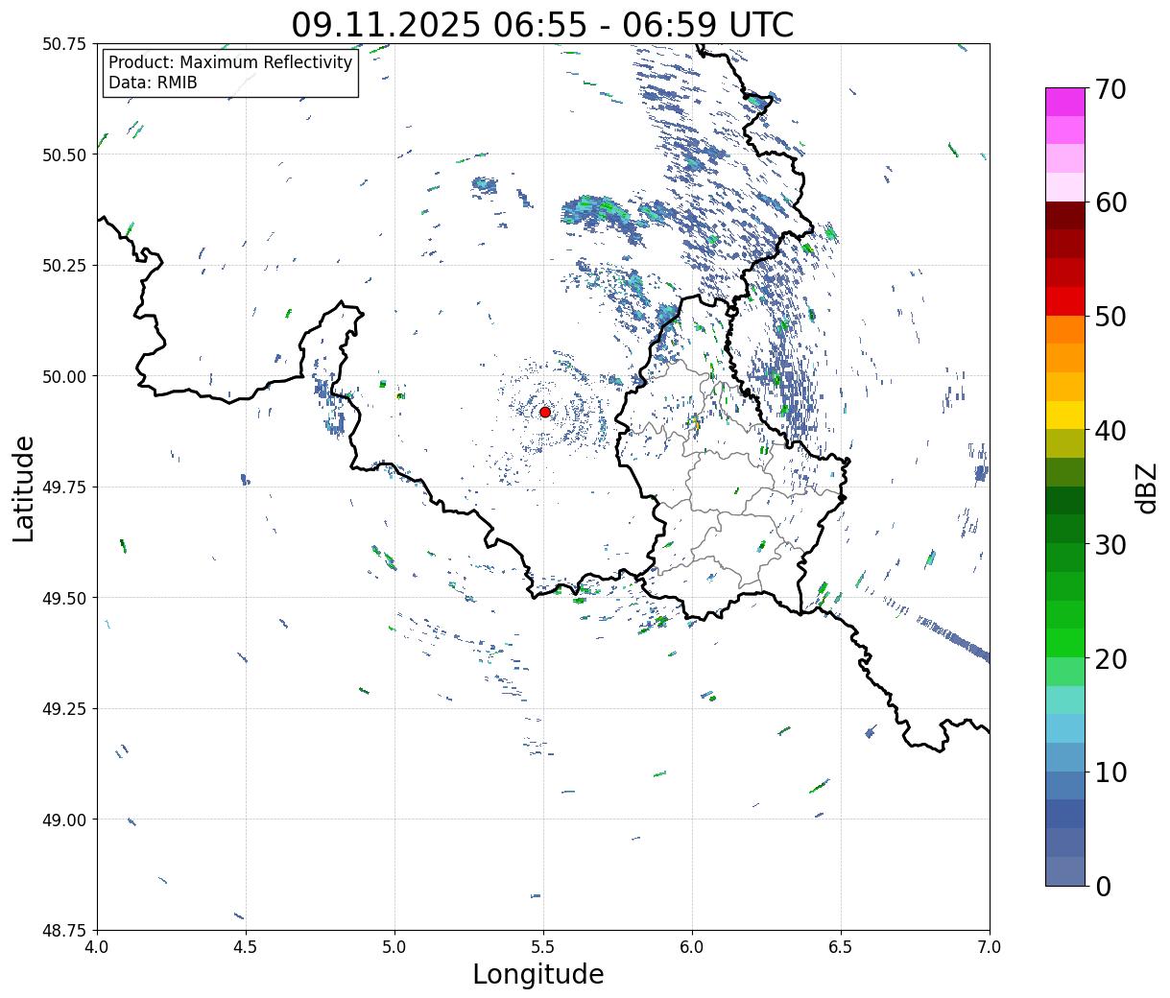Image resolution: width=1170 pixels, height=998 pixels.
Task: Click the magenta 70 dBZ colorbar swatch
Action: (1065, 102)
